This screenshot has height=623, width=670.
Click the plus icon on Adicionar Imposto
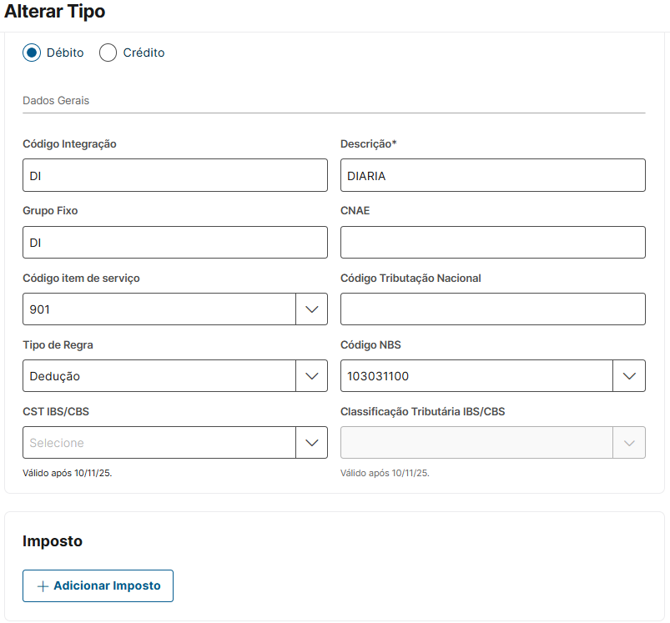43,586
